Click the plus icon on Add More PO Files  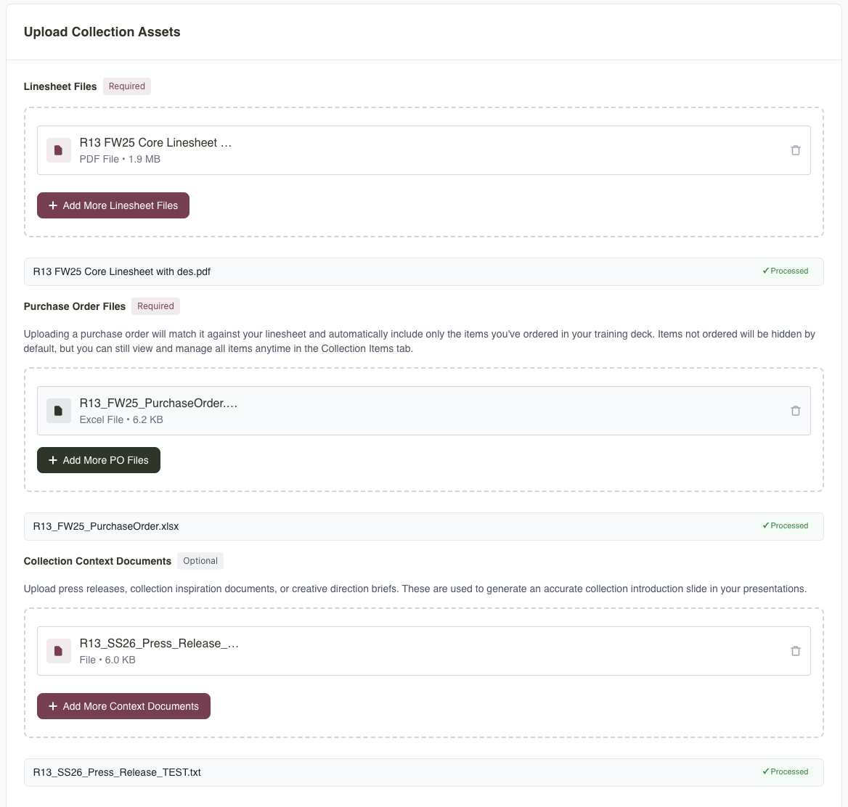point(52,460)
